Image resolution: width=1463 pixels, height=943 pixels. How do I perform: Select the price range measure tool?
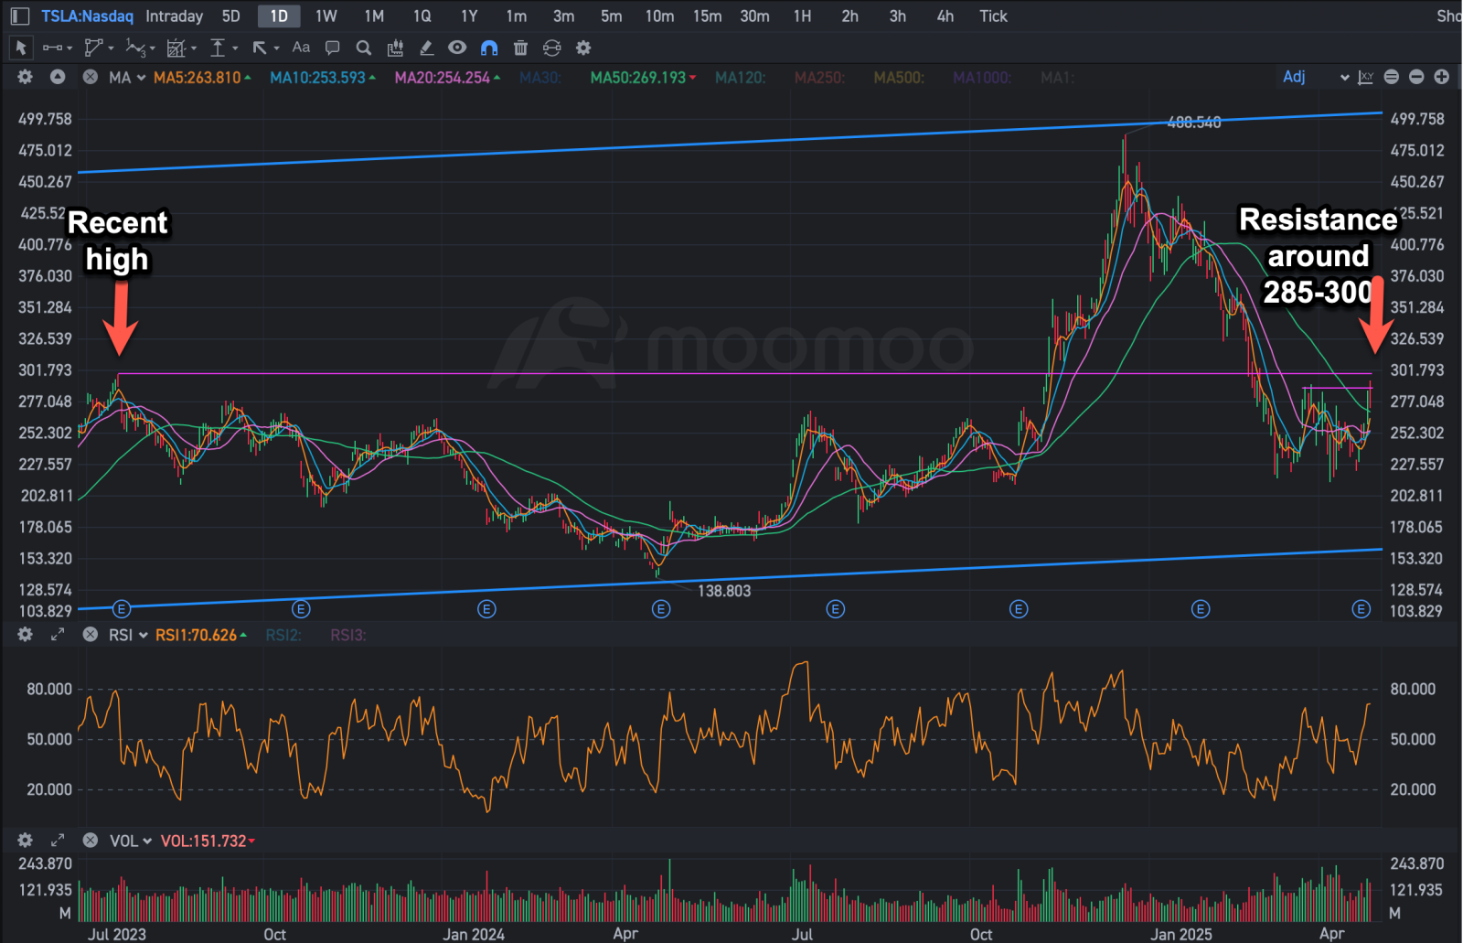tap(218, 48)
